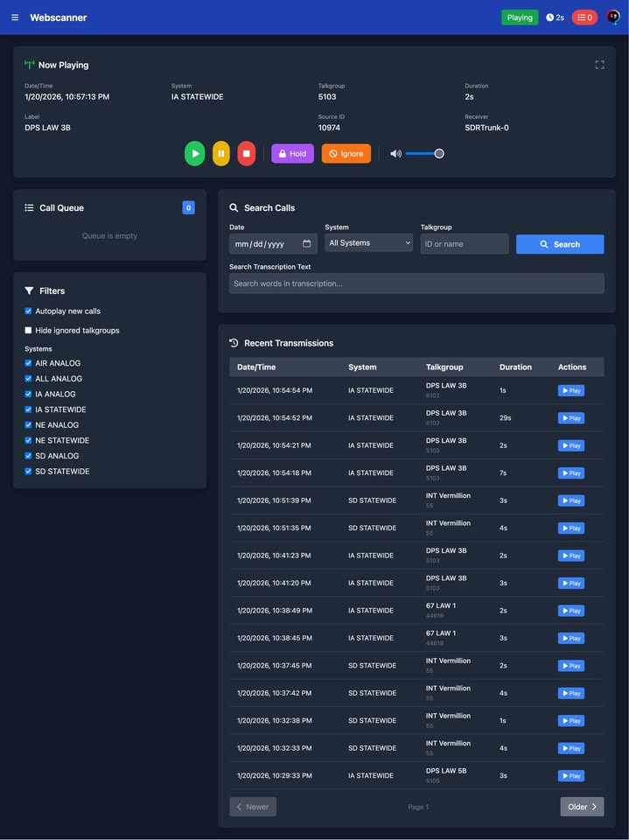Stop playback with the red button
This screenshot has height=840, width=629.
247,154
